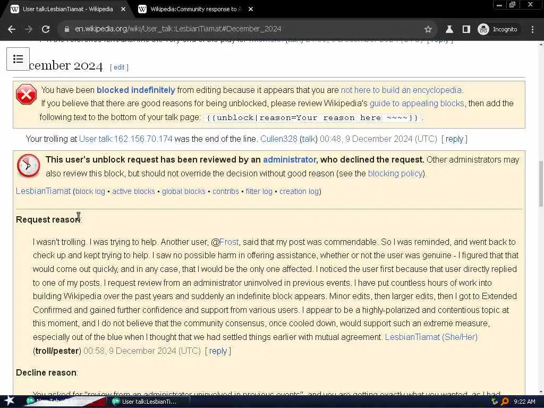The width and height of the screenshot is (544, 408).
Task: Click the tray network status icon
Action: [495, 402]
